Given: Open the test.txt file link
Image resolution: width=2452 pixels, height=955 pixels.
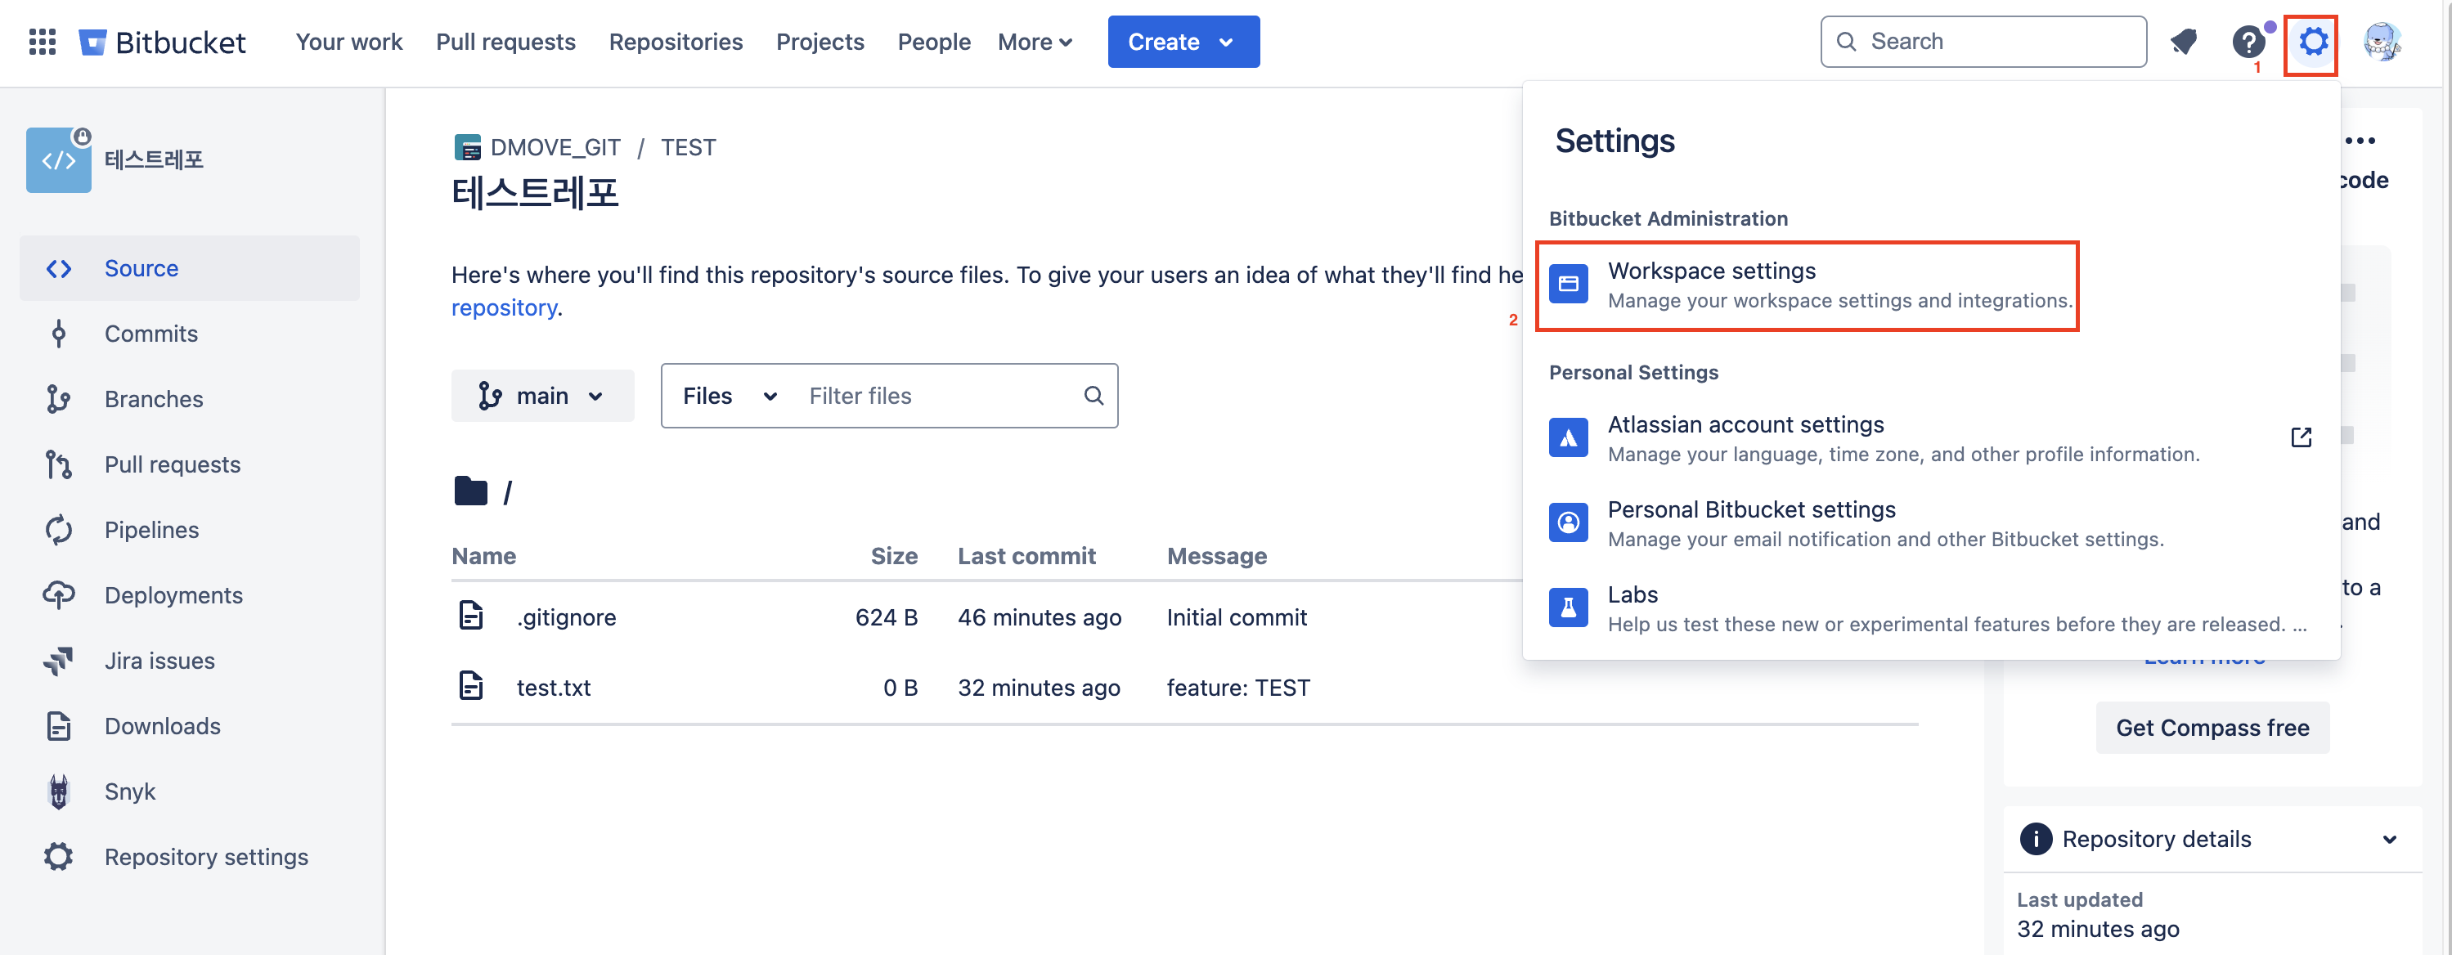Looking at the screenshot, I should [x=553, y=688].
